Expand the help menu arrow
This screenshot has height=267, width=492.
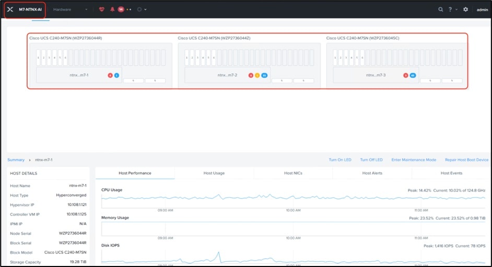tap(456, 10)
